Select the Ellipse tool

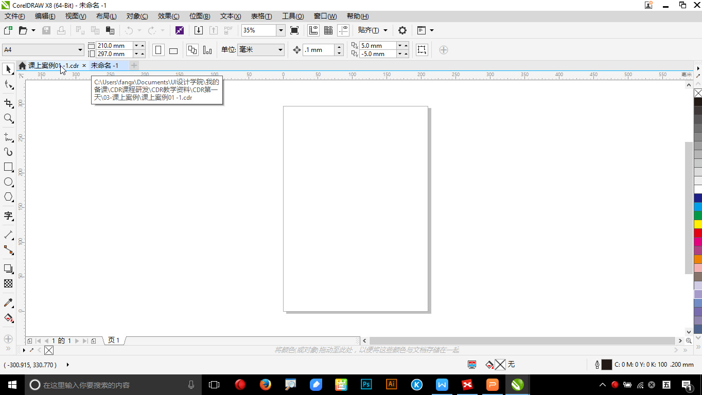(8, 182)
